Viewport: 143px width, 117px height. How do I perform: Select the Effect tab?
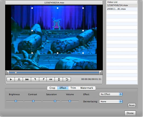pyautogui.click(x=63, y=88)
